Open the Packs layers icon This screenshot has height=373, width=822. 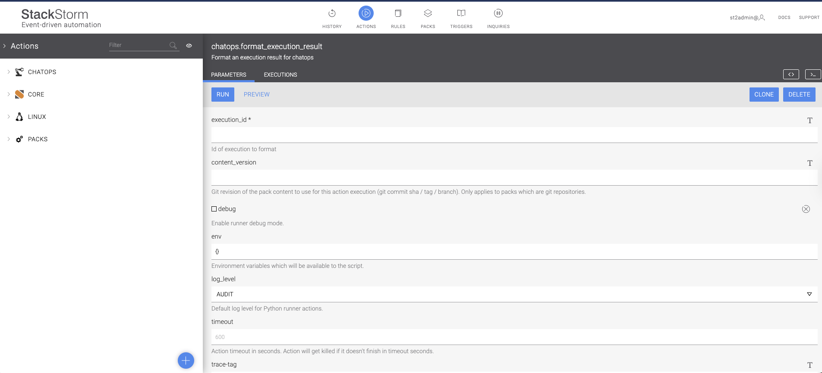coord(428,13)
